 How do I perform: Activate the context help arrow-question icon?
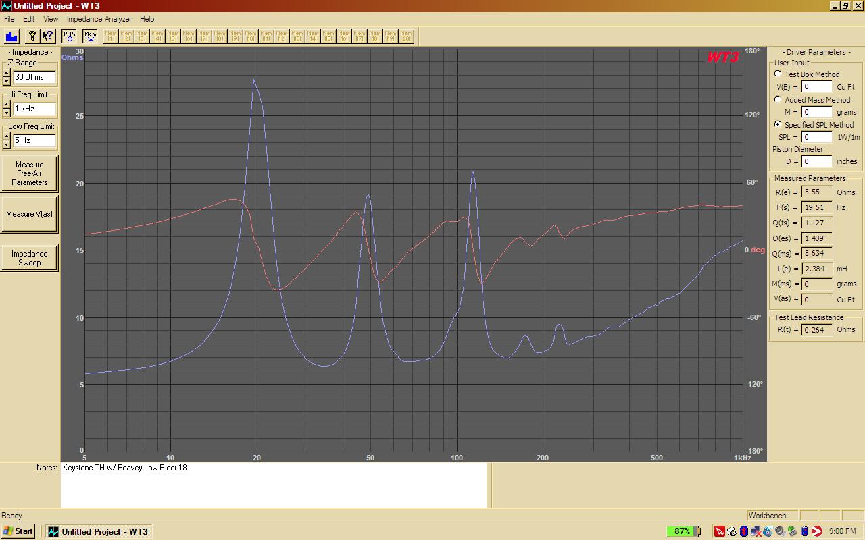47,36
